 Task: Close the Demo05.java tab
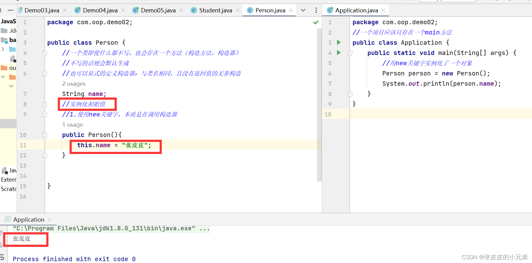coord(181,10)
